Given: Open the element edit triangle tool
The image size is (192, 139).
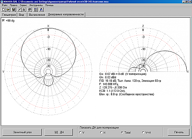Looking at the screenshot, I should pyautogui.click(x=24, y=10).
